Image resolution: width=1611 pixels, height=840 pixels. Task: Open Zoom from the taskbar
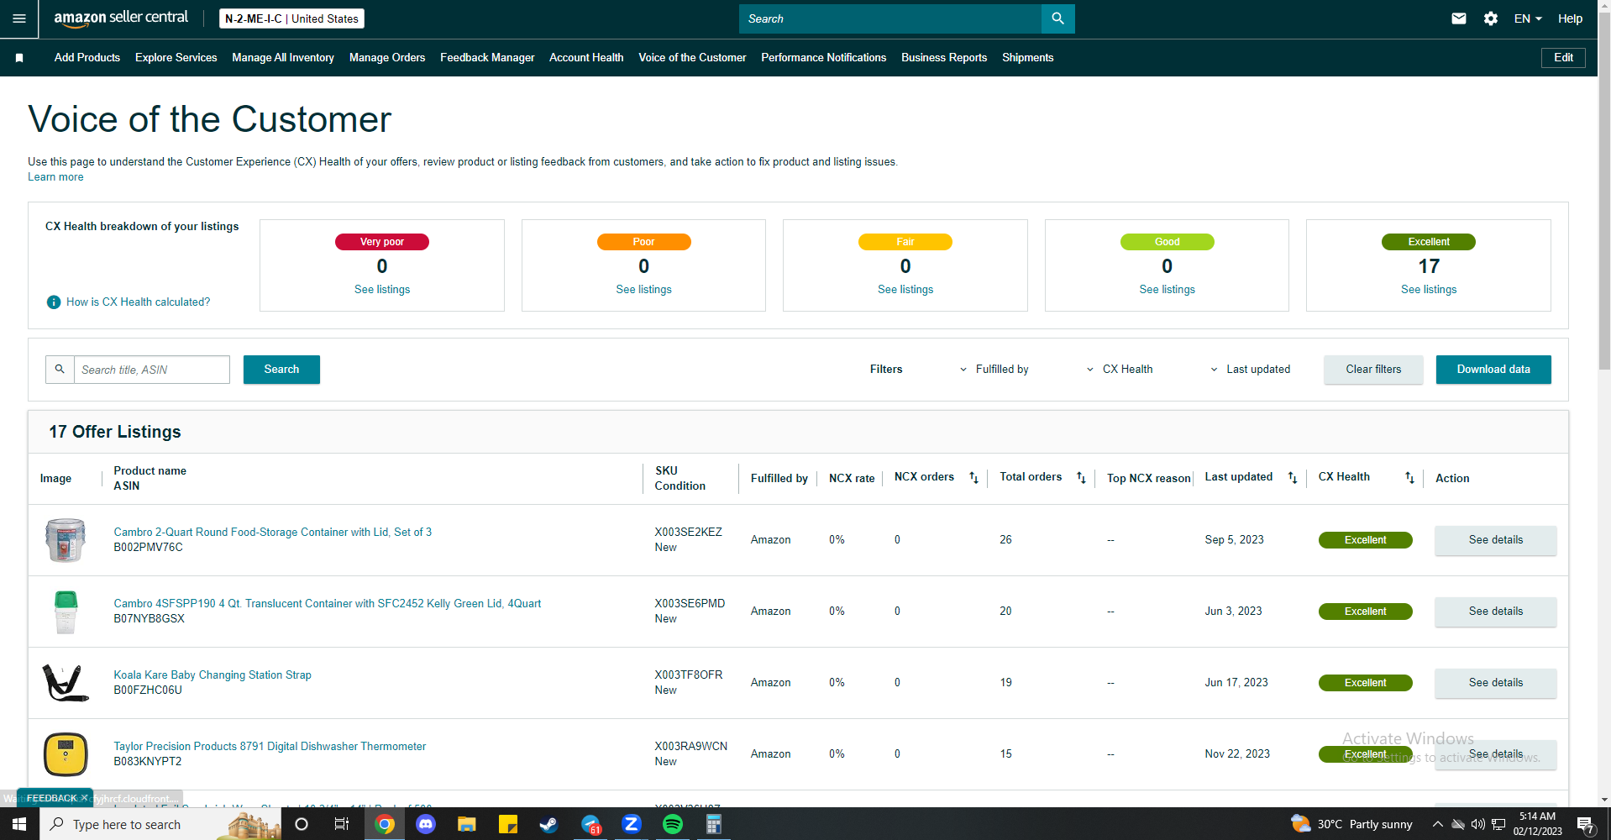632,824
